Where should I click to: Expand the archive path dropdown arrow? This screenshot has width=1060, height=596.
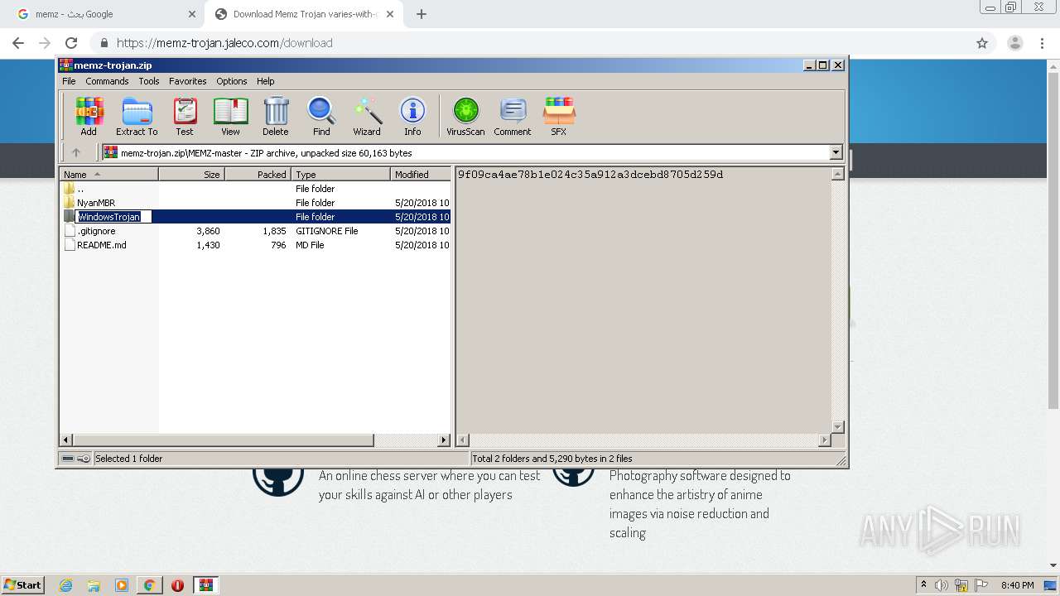[836, 152]
